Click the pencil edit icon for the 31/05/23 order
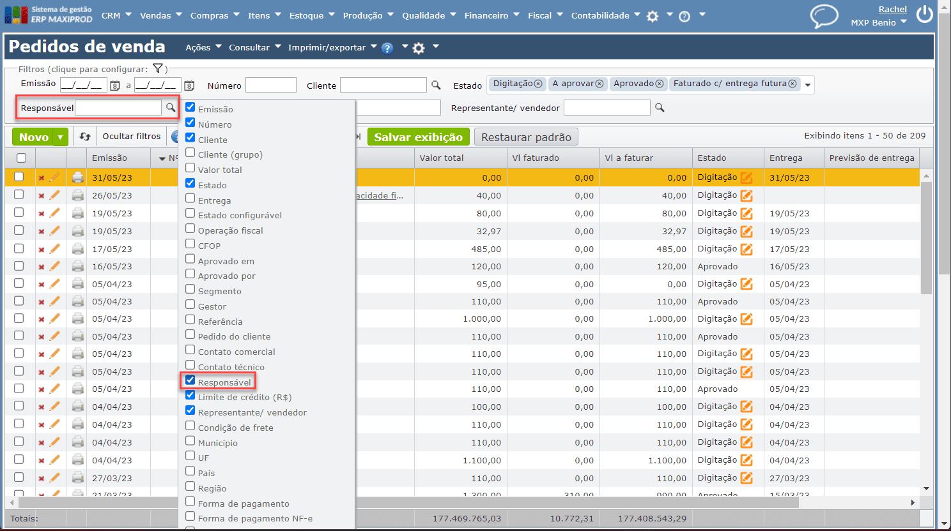The image size is (951, 531). 55,177
